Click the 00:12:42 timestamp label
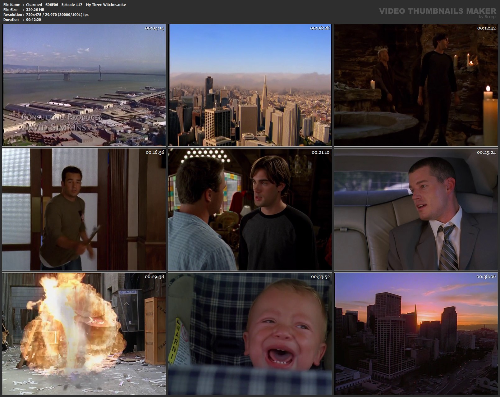 pos(486,28)
